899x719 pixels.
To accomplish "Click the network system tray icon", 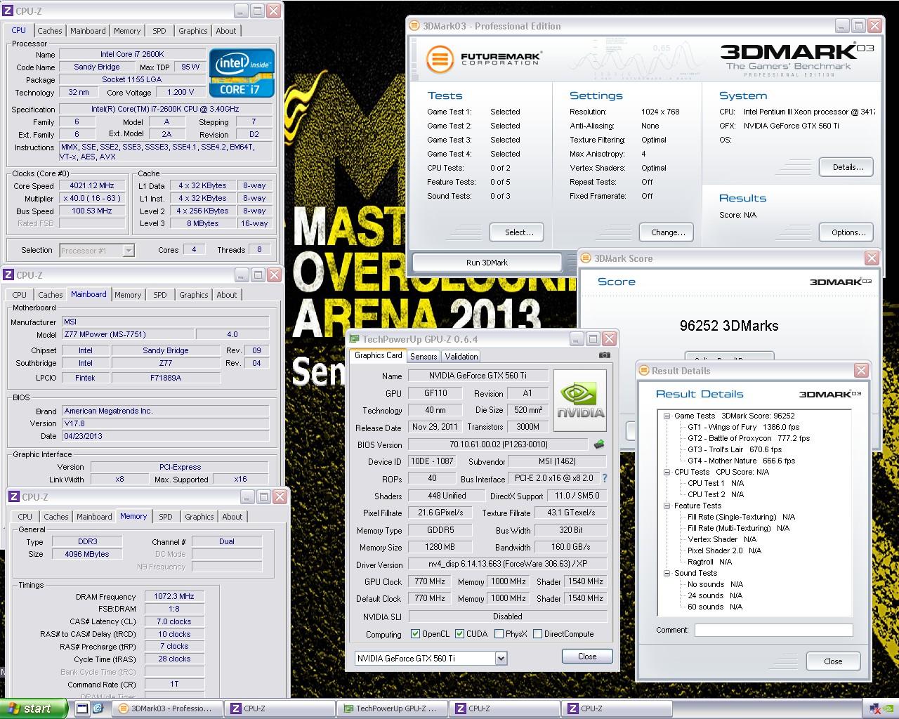I will (876, 708).
